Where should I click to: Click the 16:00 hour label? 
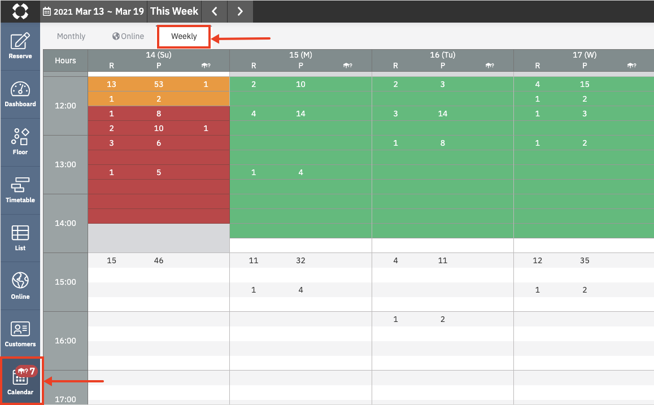[66, 341]
